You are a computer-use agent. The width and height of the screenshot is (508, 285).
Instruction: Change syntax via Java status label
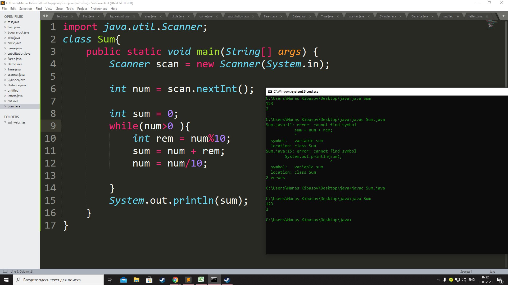coord(492,272)
